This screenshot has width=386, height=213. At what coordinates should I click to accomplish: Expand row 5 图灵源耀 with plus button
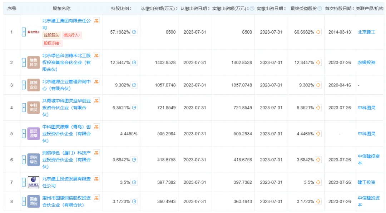click(x=24, y=134)
